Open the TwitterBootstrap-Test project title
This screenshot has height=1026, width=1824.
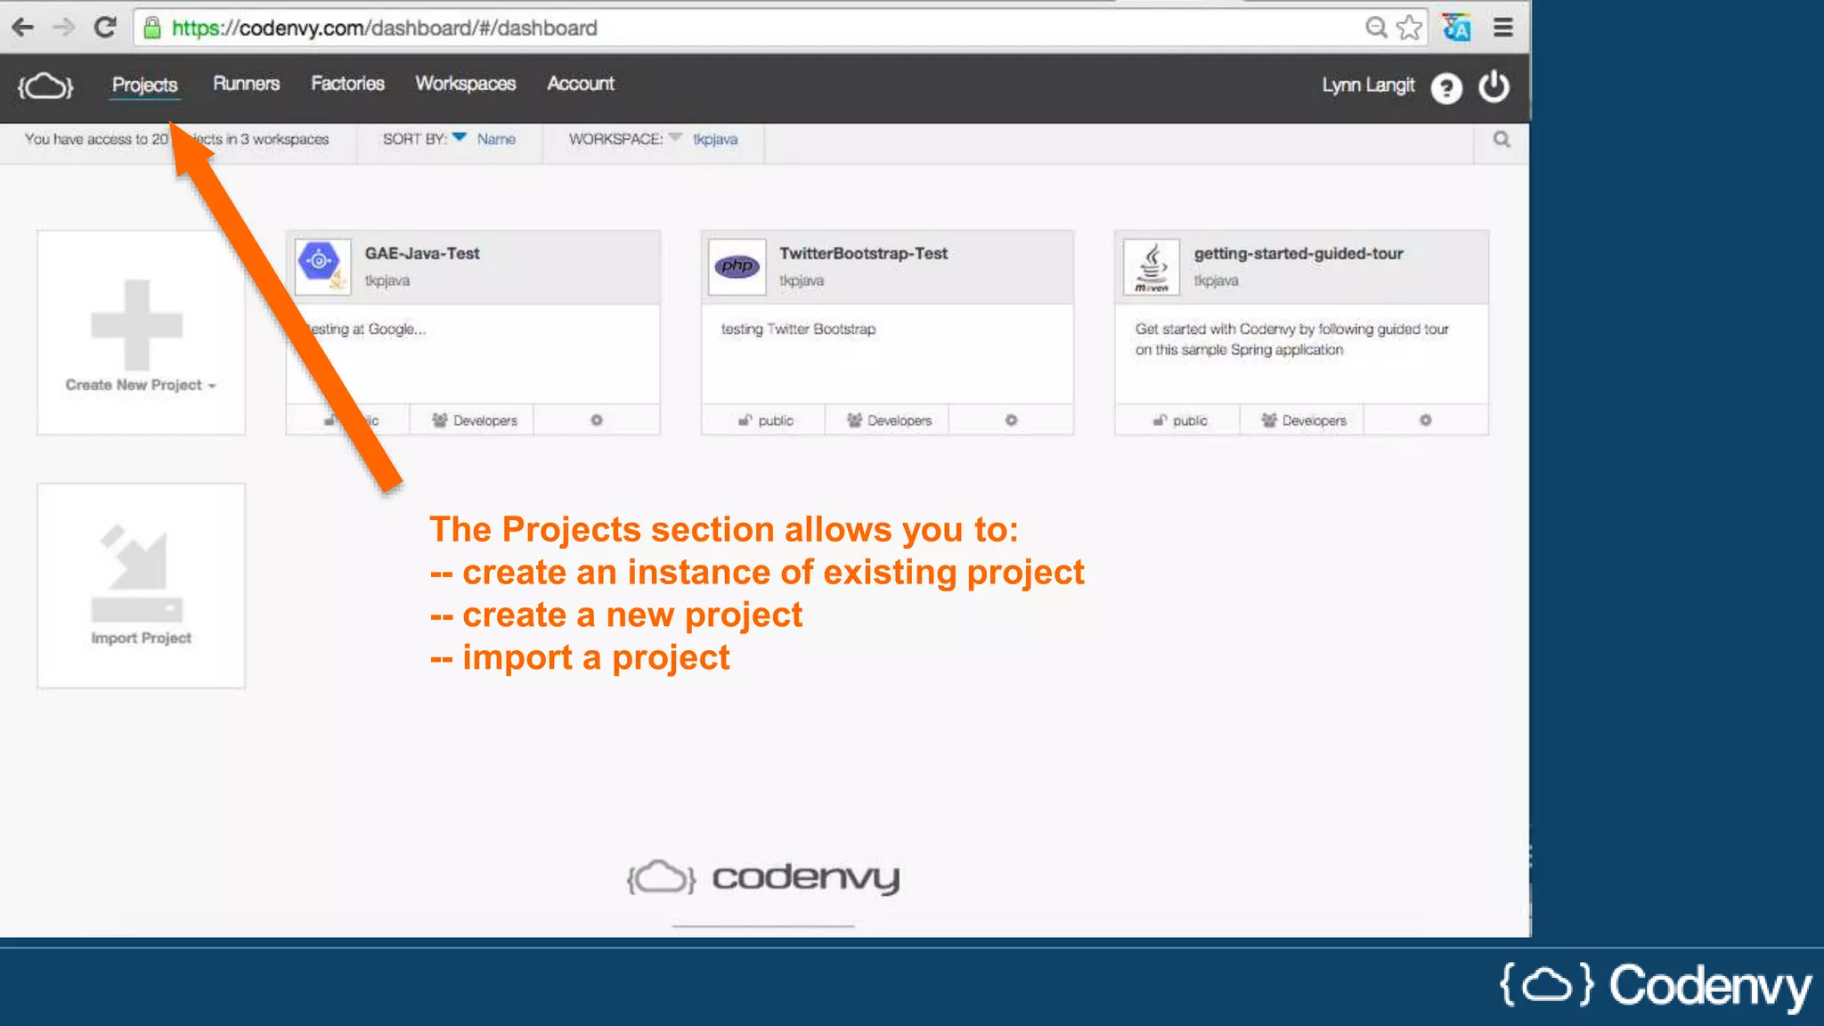(863, 253)
